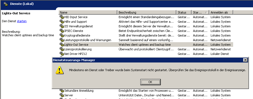This screenshot has width=253, height=99.
Task: Select the Leistungsprotokolle und Warnungen gear icon
Action: [62, 40]
